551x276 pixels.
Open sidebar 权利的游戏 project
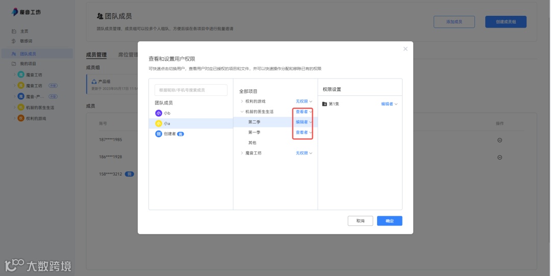click(x=36, y=118)
